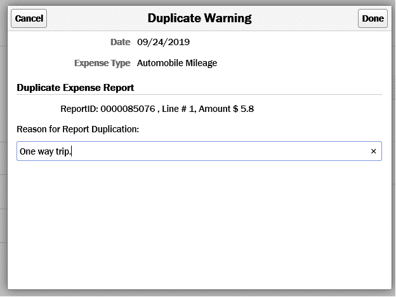Click the blank dialog area below the reason field
Screen dimensions: 396x297
pos(198,223)
